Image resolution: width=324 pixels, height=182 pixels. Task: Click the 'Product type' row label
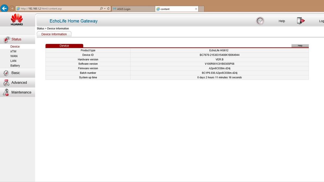click(x=88, y=50)
